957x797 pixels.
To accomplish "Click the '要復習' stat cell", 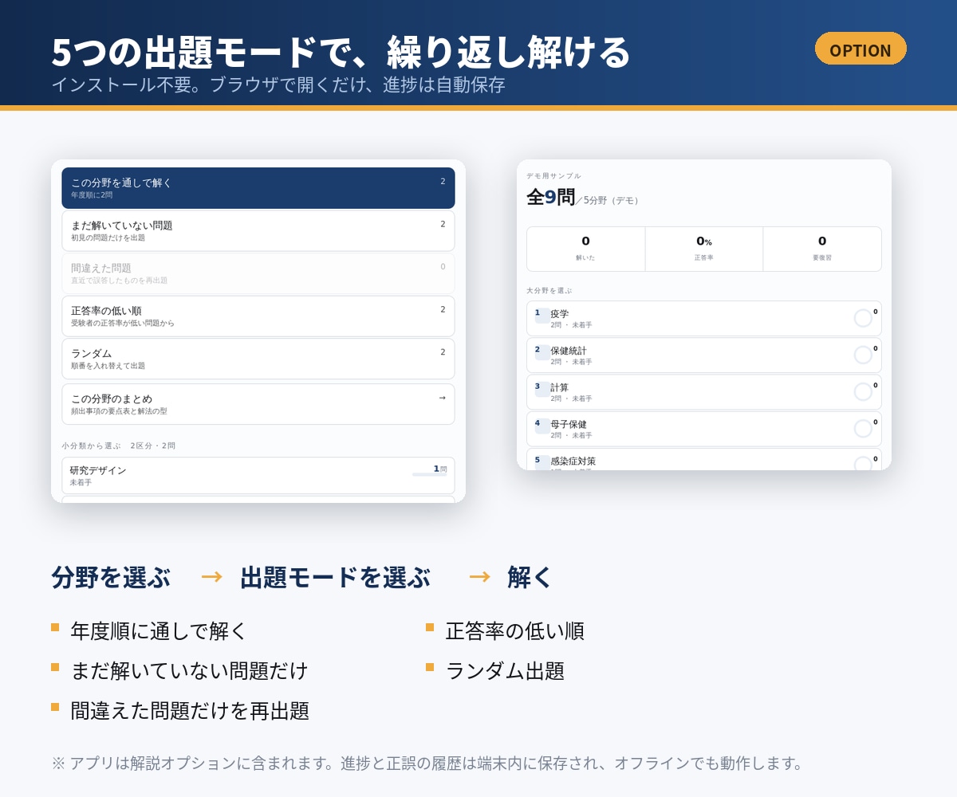I will click(x=822, y=249).
